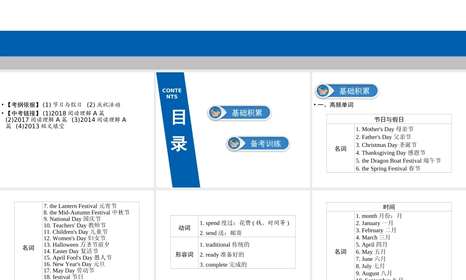466x280 pixels.
Task: Click the large 目 character
Action: point(178,117)
